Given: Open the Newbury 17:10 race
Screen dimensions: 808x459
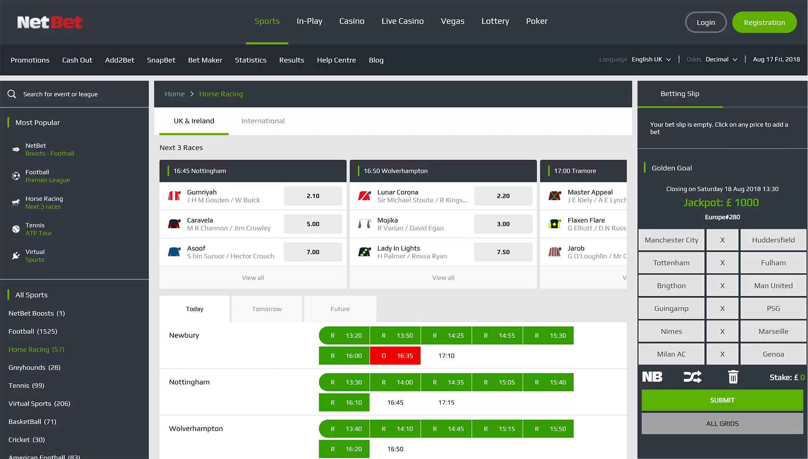Looking at the screenshot, I should [446, 356].
